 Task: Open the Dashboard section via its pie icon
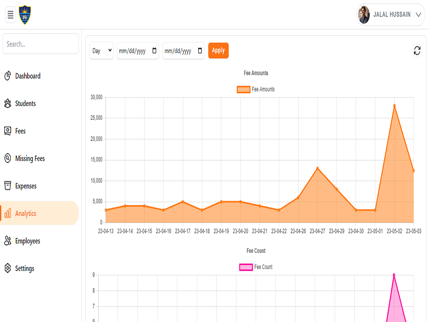[x=7, y=76]
